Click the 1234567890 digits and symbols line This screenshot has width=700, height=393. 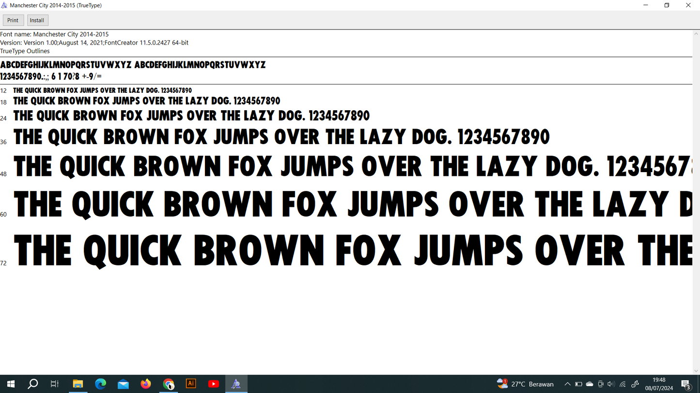pos(51,76)
